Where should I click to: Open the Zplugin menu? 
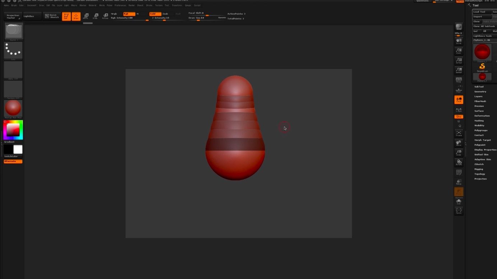click(188, 5)
